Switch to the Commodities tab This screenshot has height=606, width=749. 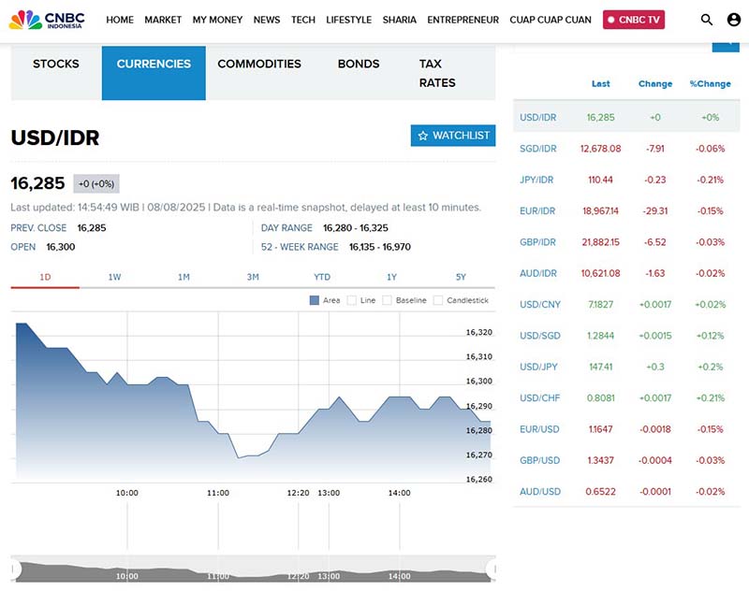[259, 65]
